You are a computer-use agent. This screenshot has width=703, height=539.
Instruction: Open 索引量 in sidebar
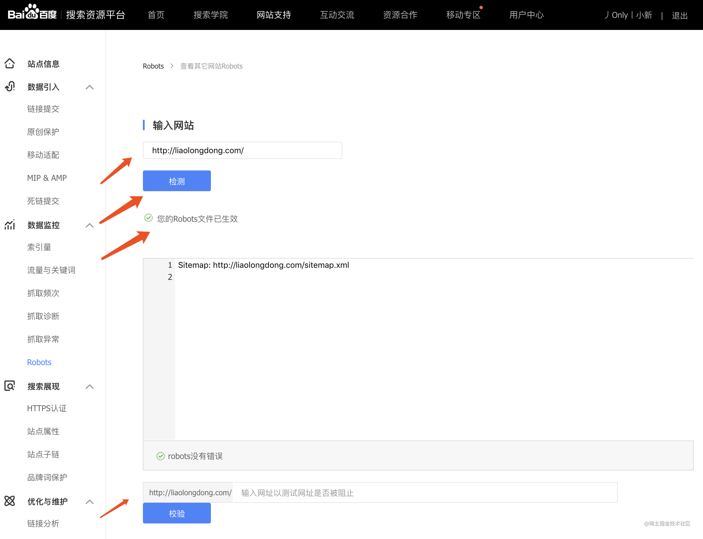coord(39,247)
